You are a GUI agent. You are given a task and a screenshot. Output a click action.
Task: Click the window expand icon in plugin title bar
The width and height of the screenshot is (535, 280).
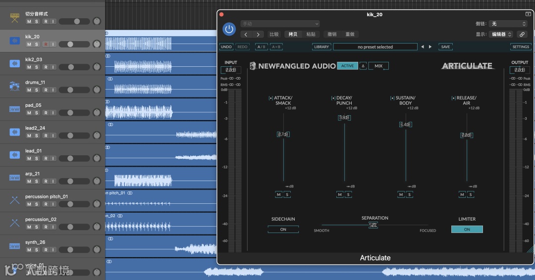pos(528,14)
